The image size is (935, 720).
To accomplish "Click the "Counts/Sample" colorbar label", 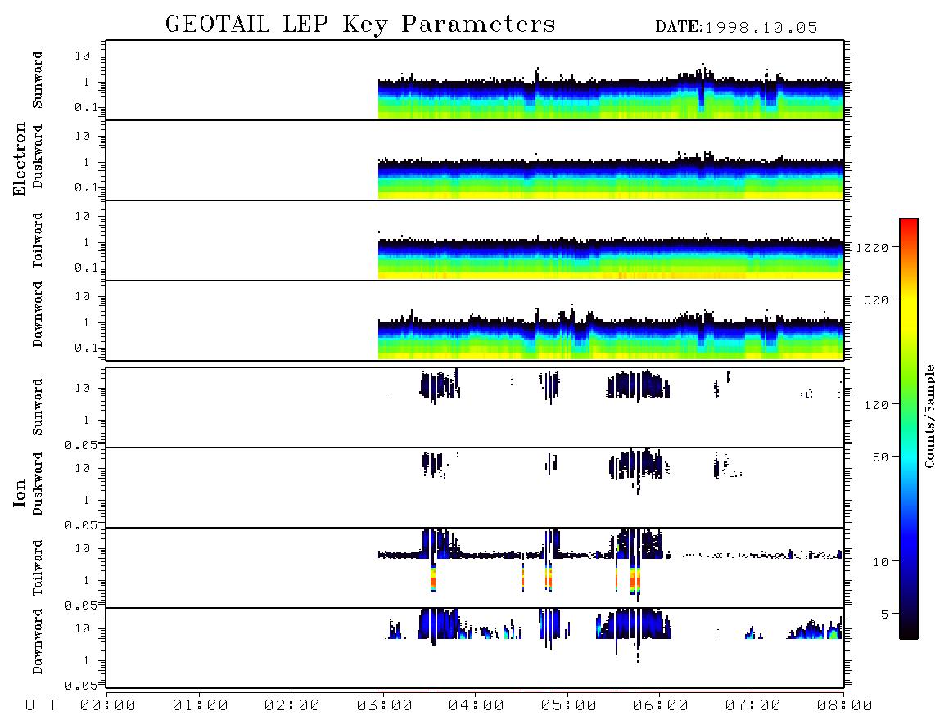I will coord(928,416).
